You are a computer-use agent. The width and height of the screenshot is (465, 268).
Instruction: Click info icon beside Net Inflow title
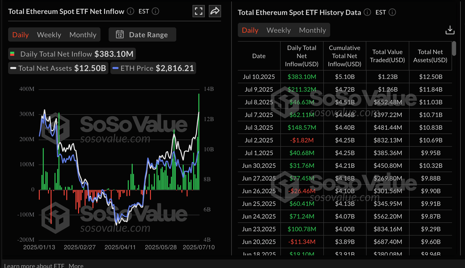click(x=130, y=11)
